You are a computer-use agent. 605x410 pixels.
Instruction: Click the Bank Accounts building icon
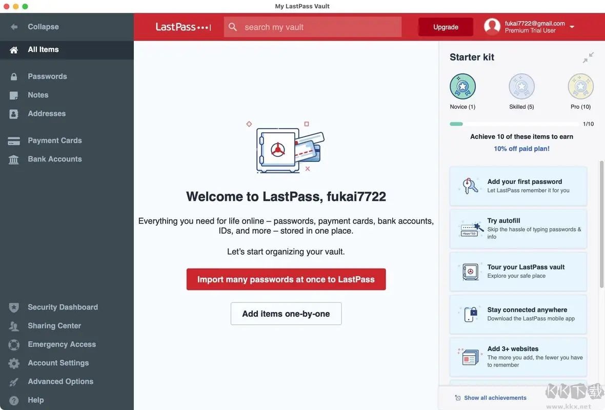pos(14,159)
